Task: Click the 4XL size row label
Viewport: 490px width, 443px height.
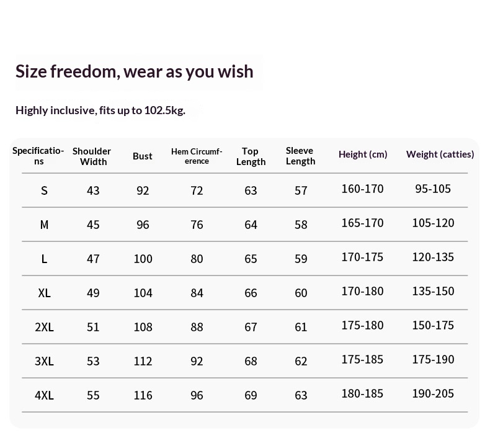Action: [x=44, y=395]
